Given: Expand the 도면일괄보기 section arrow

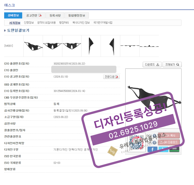Looking at the screenshot, I should tap(5, 31).
